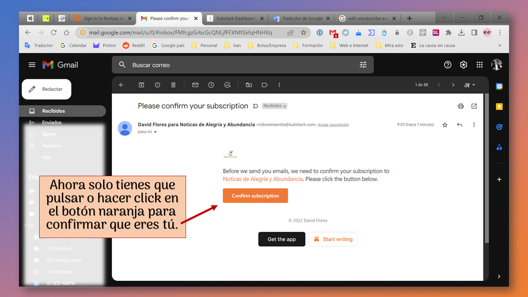Open Gmail settings gear
This screenshot has width=528, height=297.
[x=464, y=65]
